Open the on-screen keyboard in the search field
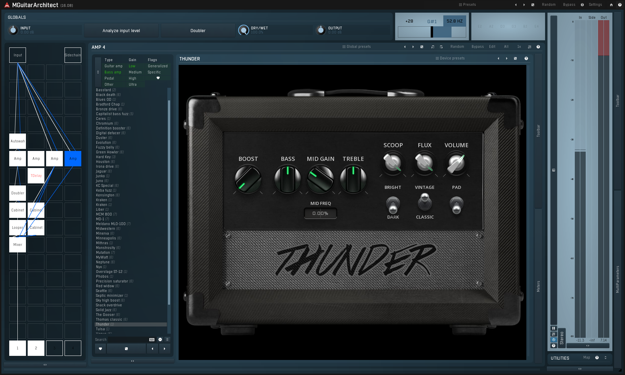625x375 pixels. click(152, 339)
